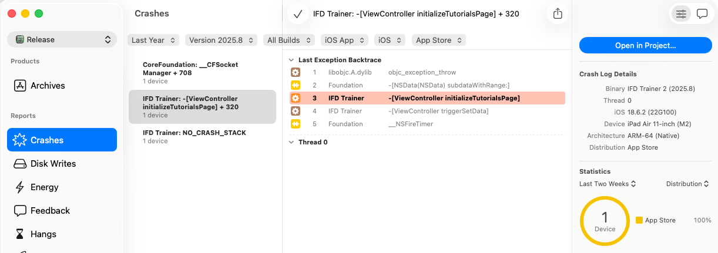Select frame 4 triggerSetData icon
Screen dimensions: 718x253
(296, 111)
